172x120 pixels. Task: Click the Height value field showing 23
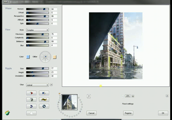54,72
